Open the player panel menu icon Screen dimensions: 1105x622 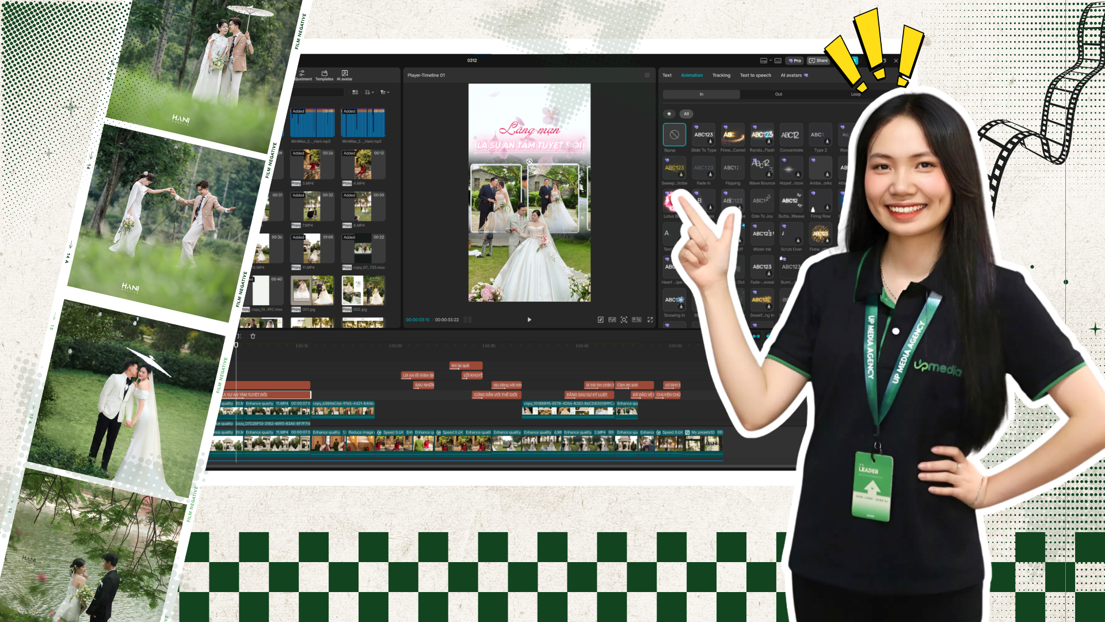pos(647,75)
